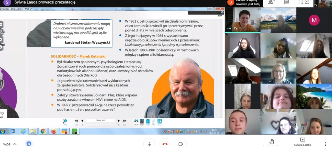The image size is (332, 146).
Task: Open flipbook page thumbnails grid
Action: click(160, 121)
